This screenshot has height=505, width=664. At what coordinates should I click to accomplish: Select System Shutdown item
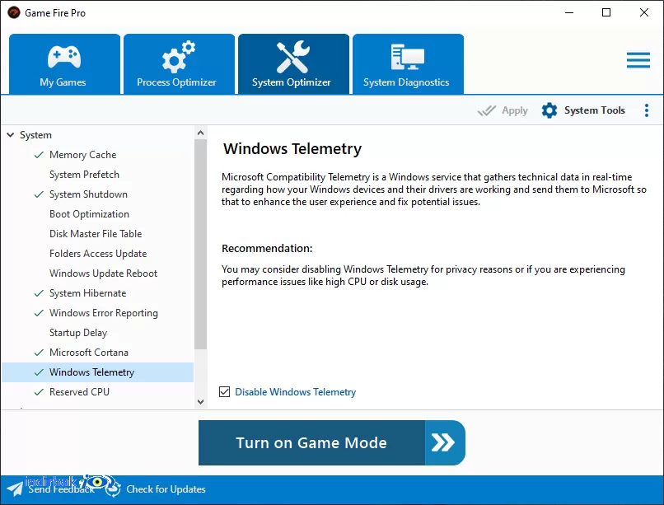click(88, 194)
